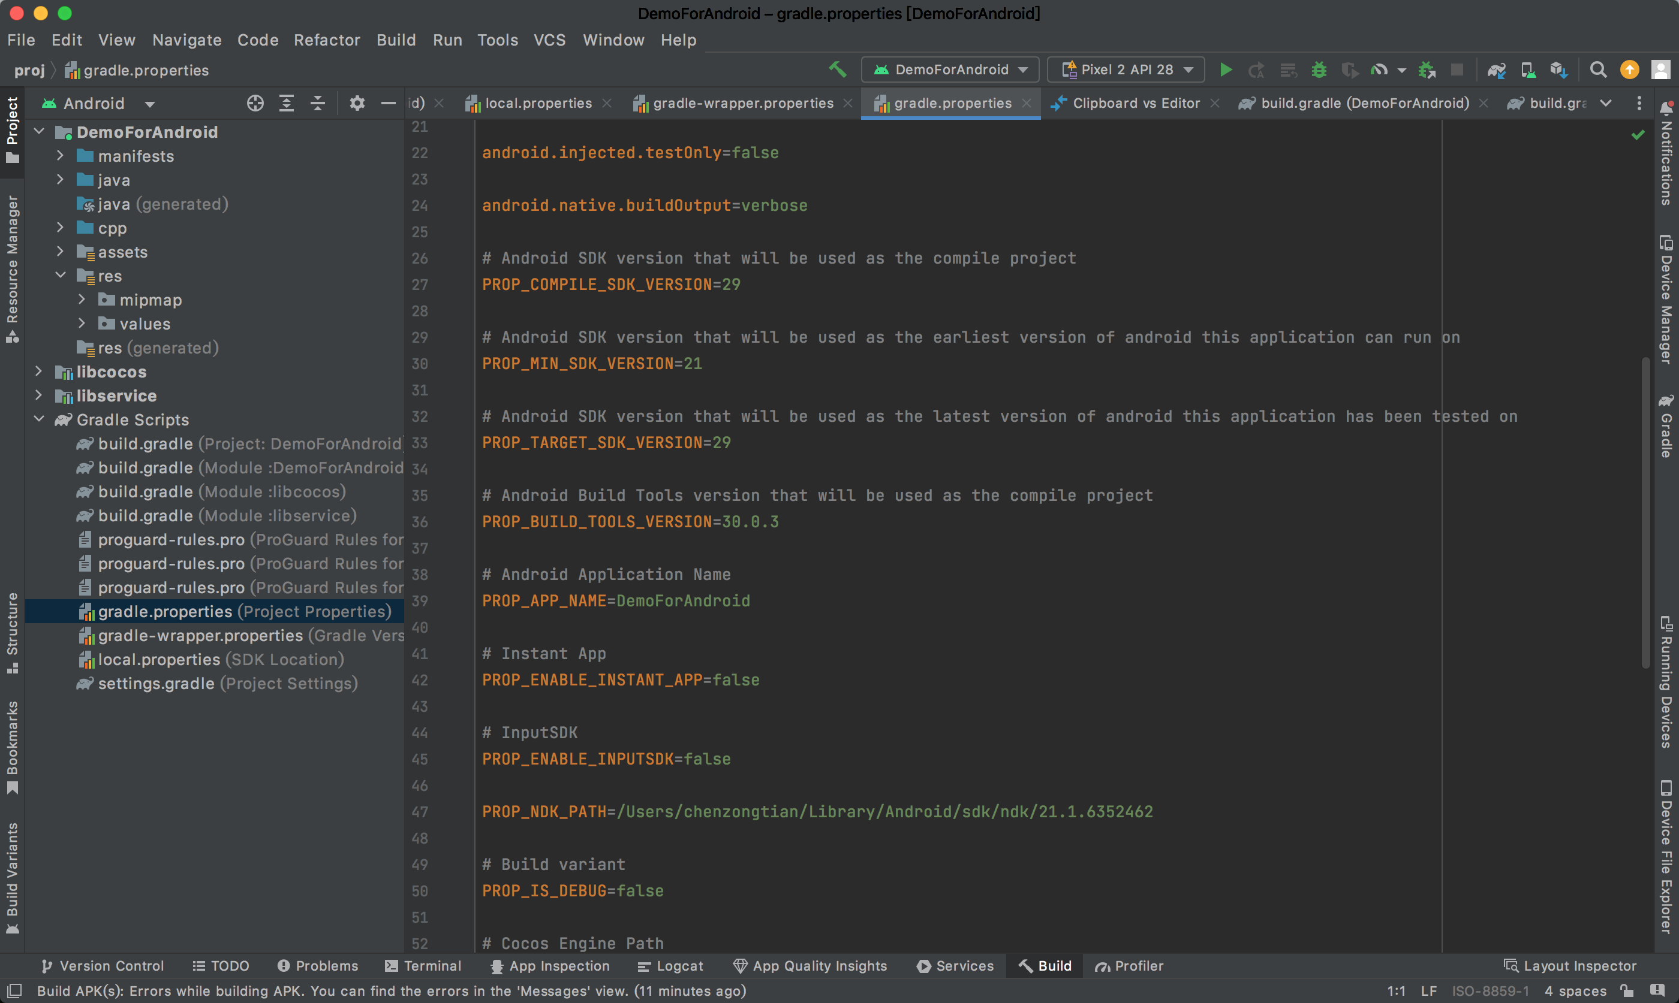The height and width of the screenshot is (1003, 1679).
Task: Click Select Opened File target icon
Action: coord(255,104)
